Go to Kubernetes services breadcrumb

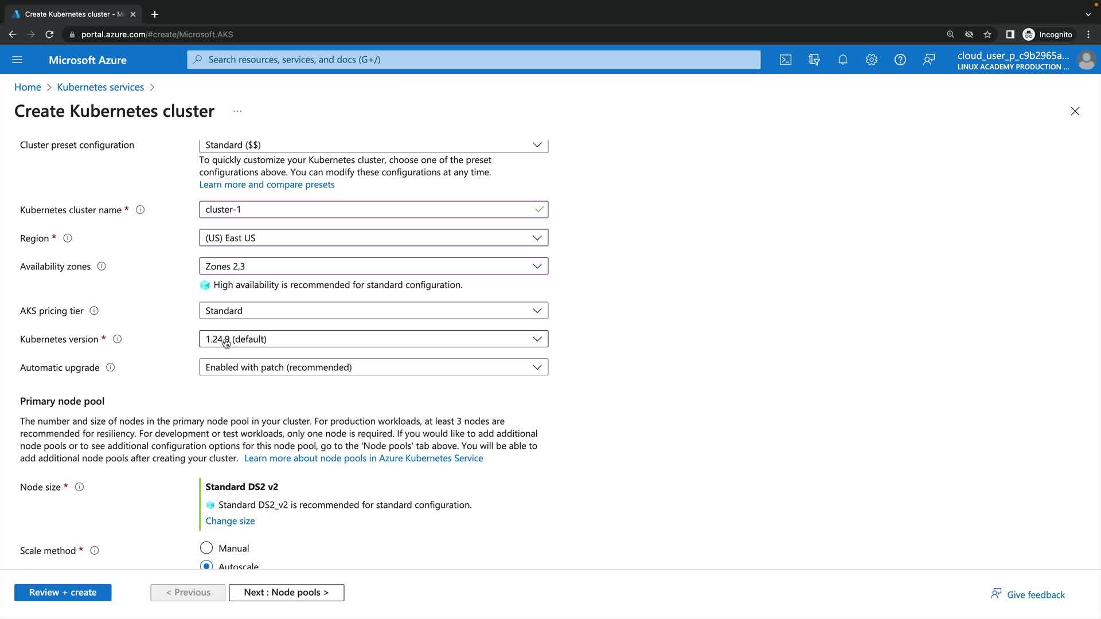point(100,87)
